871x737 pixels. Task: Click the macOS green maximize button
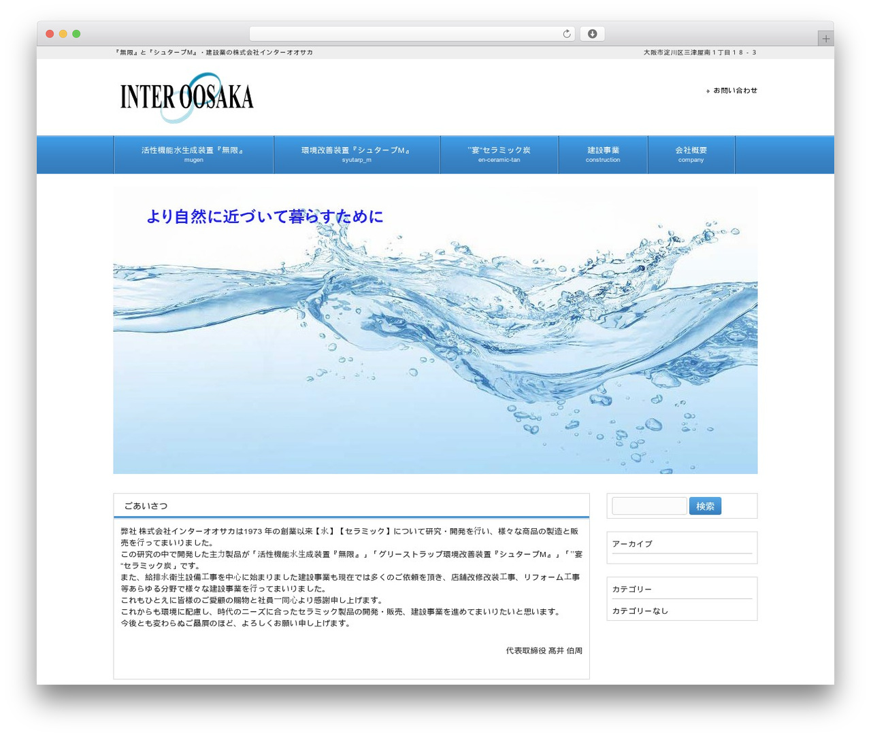[76, 34]
